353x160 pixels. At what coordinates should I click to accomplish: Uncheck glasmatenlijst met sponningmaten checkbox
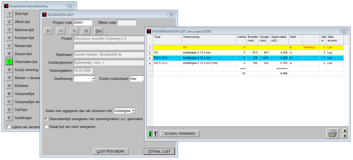pos(46,119)
